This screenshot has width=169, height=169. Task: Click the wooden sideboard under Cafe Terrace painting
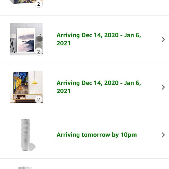point(27,98)
